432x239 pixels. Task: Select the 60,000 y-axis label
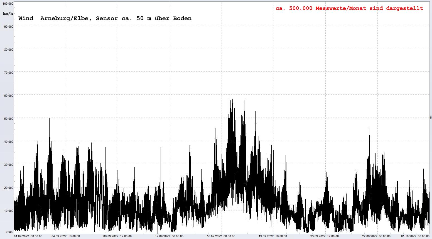click(9, 96)
